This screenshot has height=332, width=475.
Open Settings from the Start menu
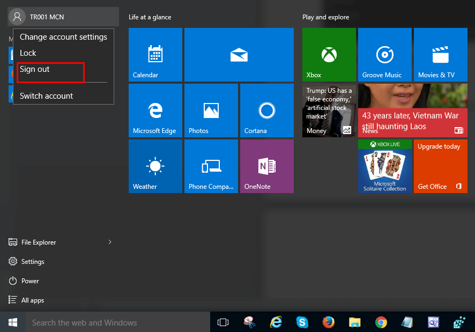(x=32, y=262)
